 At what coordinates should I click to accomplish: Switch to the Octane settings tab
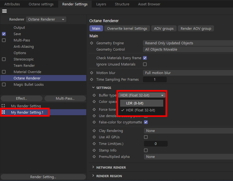[41, 4]
